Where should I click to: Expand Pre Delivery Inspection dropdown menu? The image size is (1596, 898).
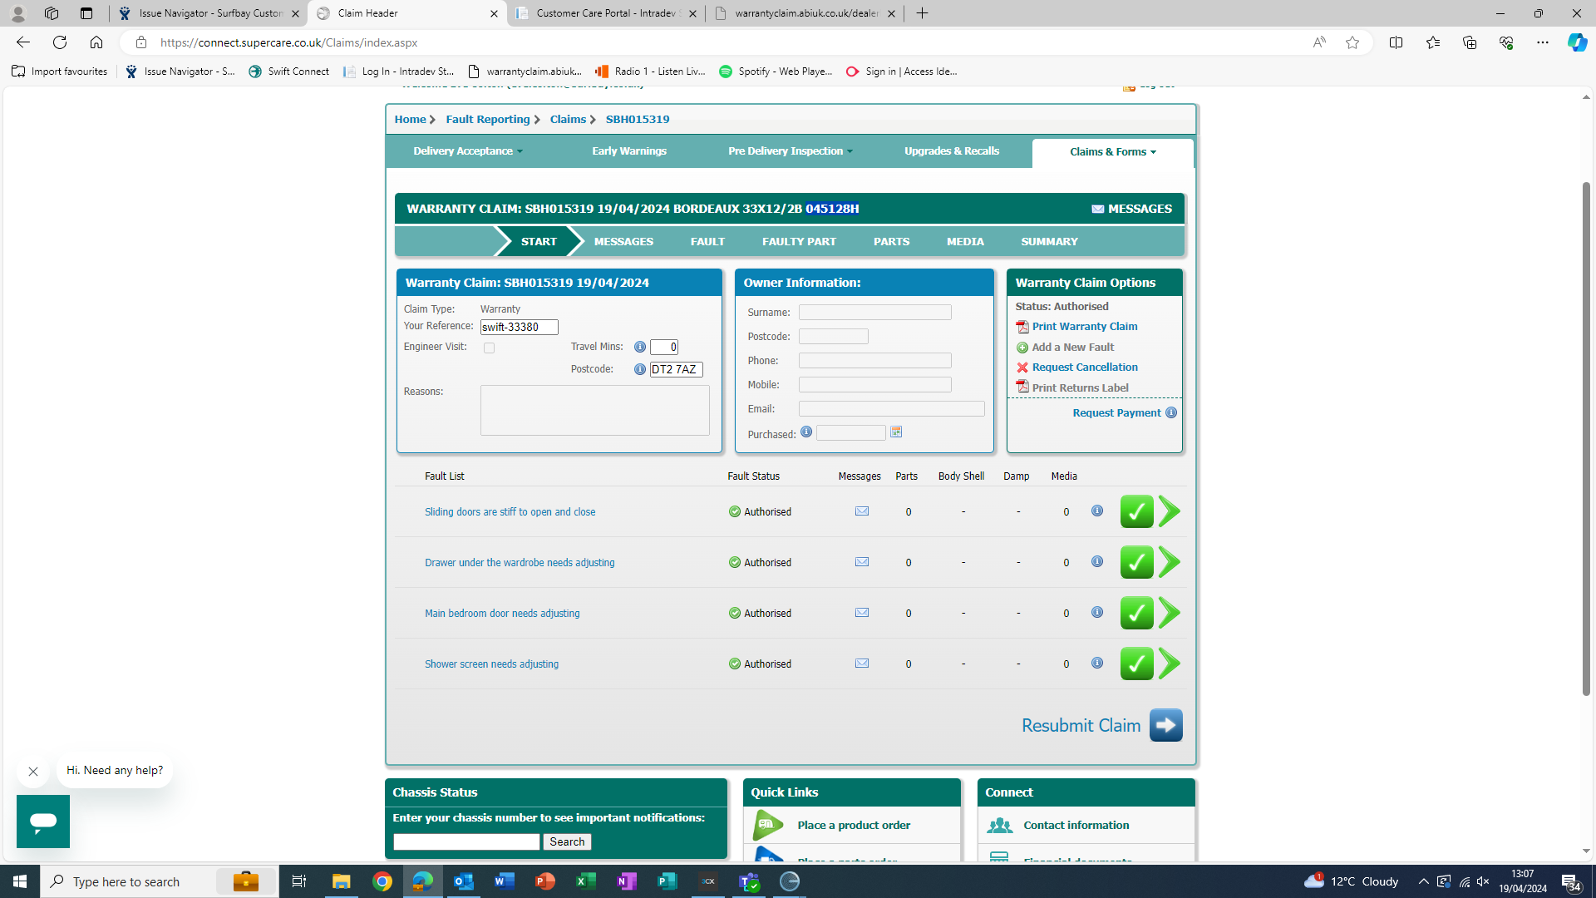790,151
